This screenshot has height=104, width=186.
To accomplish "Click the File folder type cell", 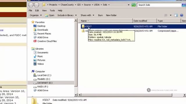I will coord(162,27).
